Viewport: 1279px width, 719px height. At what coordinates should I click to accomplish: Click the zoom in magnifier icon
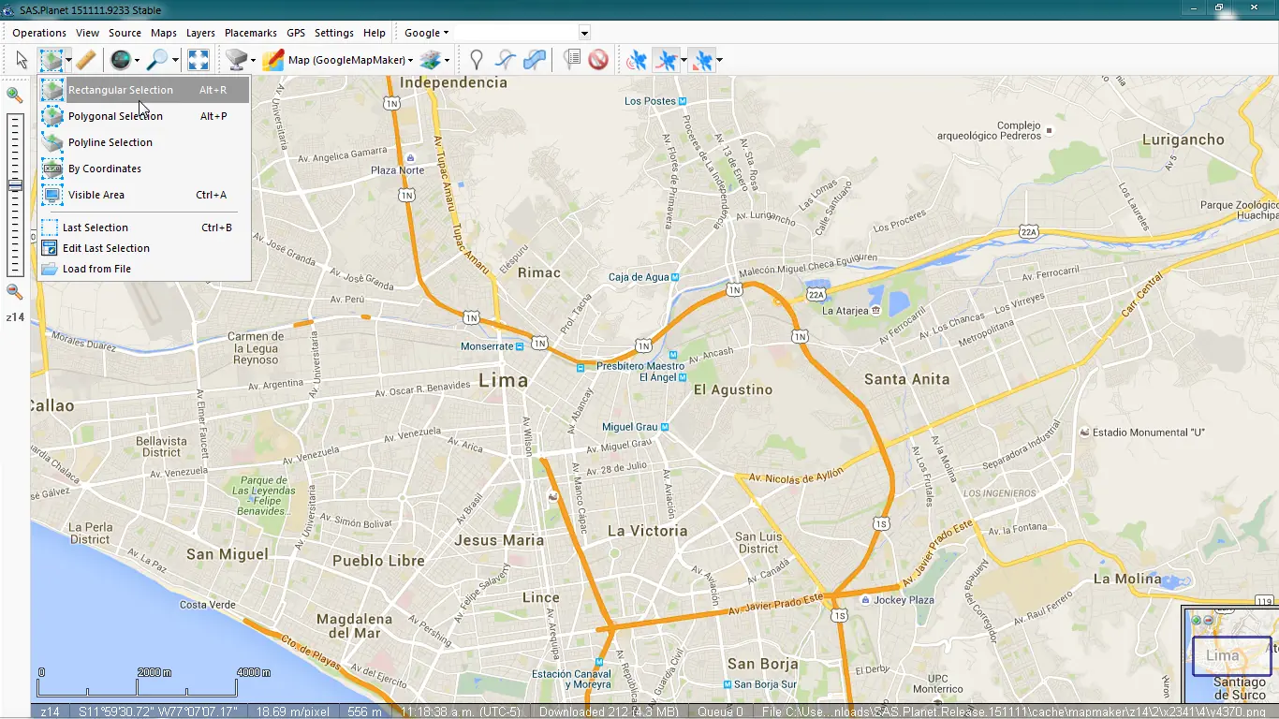coord(14,95)
